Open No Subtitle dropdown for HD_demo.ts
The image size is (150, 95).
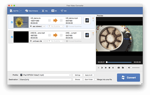(56, 26)
